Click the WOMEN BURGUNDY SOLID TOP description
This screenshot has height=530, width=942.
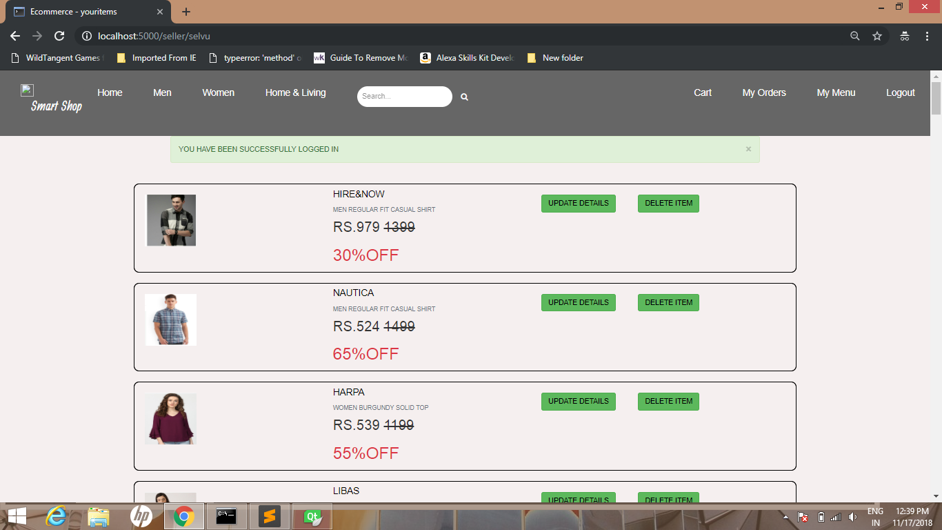click(x=381, y=408)
